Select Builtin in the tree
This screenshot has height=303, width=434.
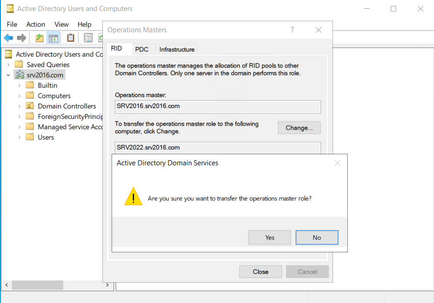click(x=48, y=86)
